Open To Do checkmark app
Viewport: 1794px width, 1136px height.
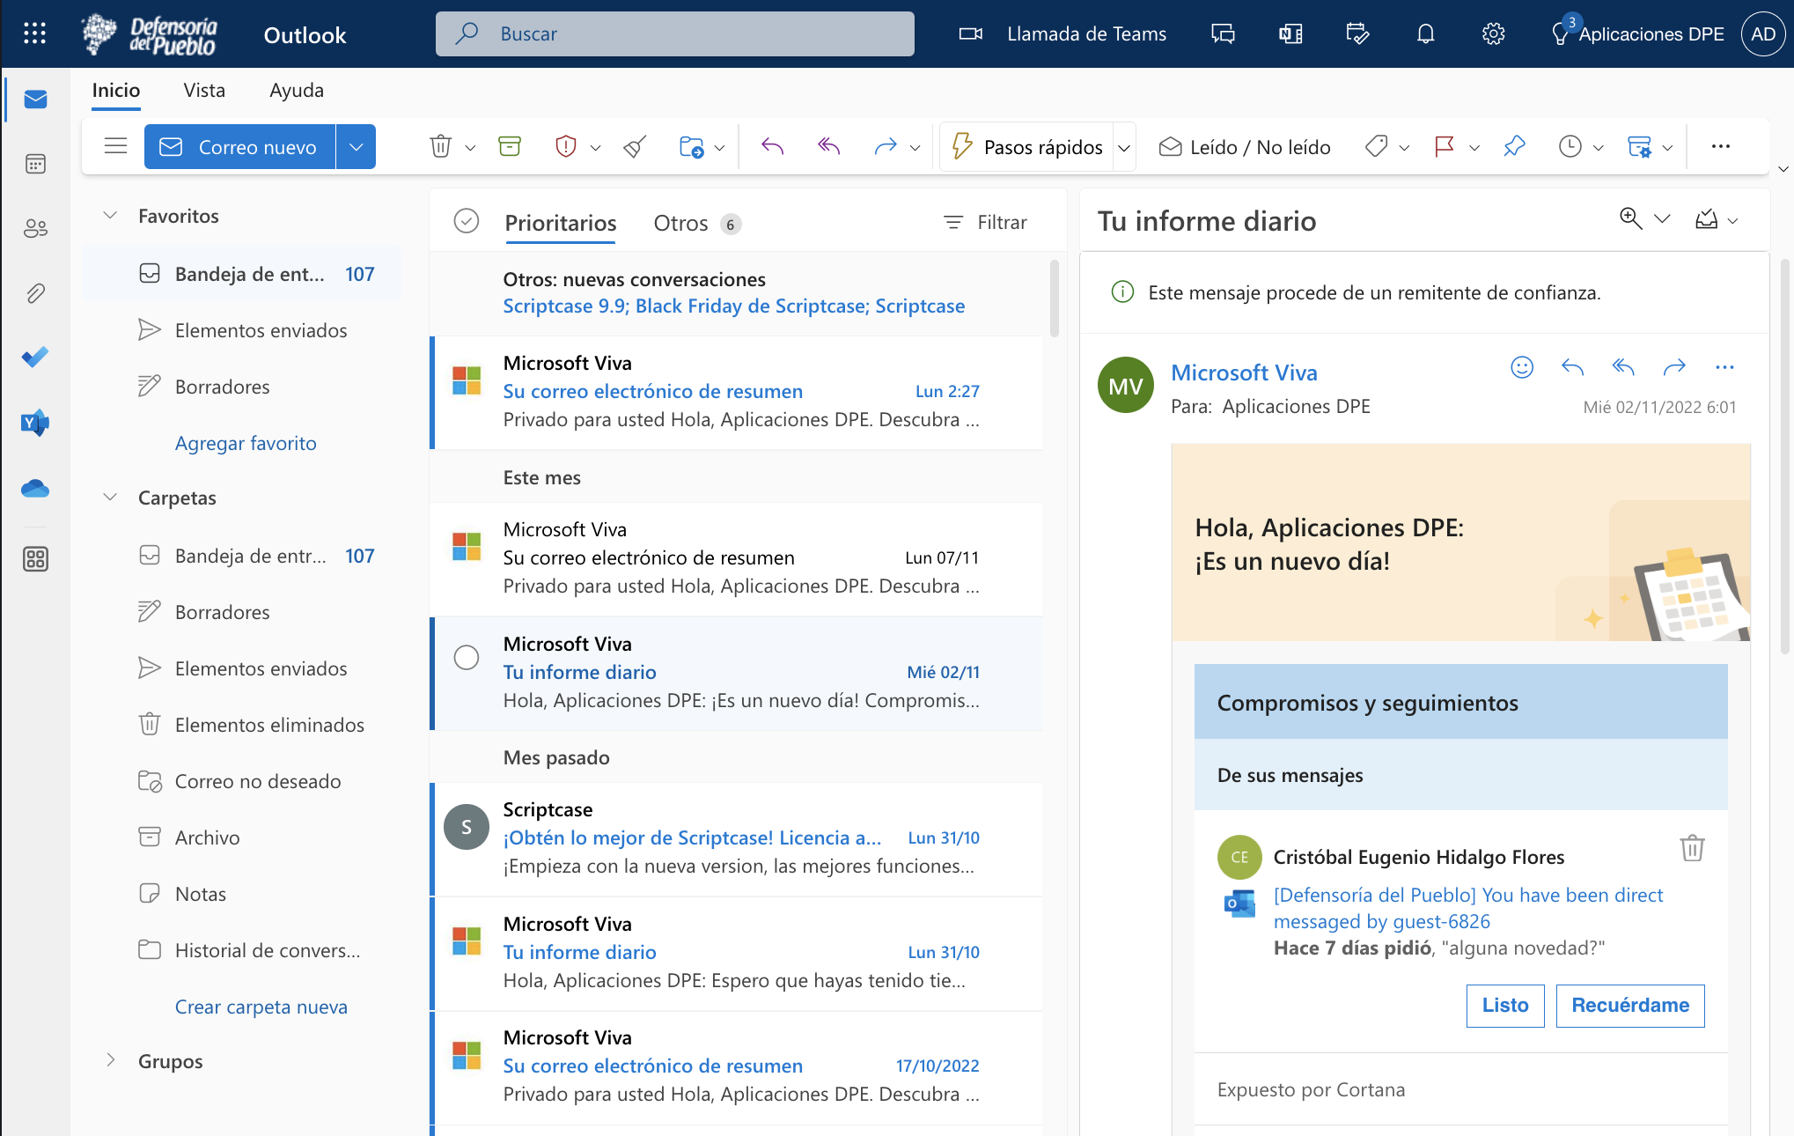[x=35, y=358]
